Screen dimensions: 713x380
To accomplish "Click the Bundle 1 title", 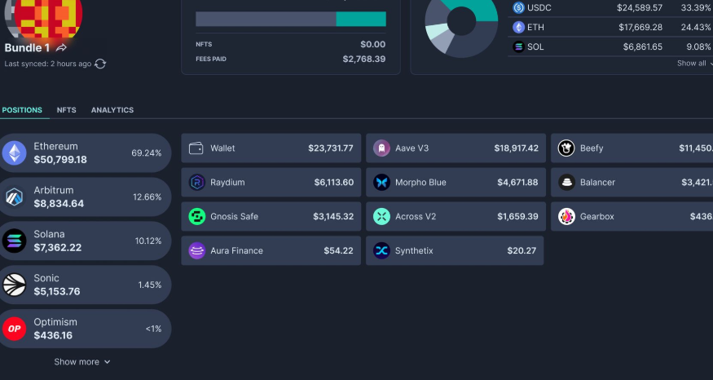I will click(27, 48).
